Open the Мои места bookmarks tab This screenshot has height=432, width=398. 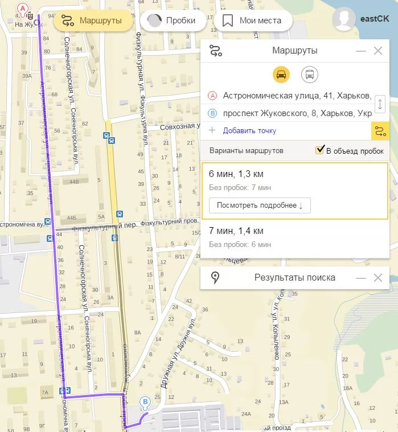pyautogui.click(x=253, y=20)
